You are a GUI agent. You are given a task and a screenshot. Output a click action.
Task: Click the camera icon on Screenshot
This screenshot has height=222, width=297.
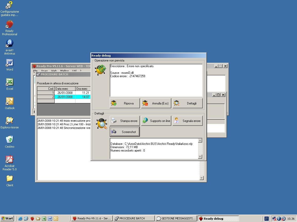[x=114, y=132]
